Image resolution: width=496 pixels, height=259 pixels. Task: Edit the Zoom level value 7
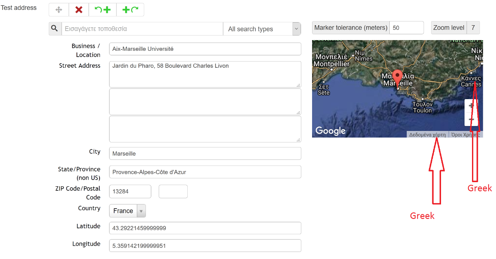(473, 28)
